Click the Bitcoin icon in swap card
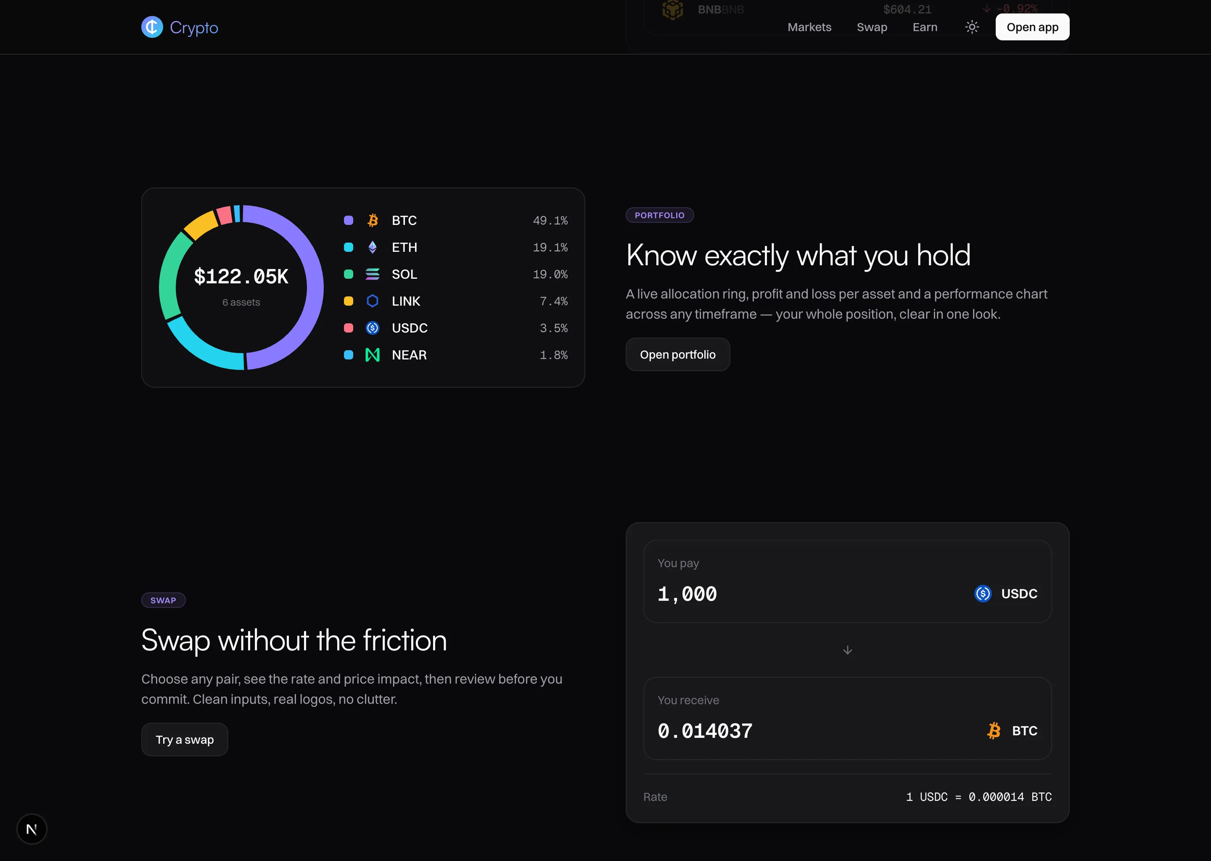The height and width of the screenshot is (861, 1211). [x=994, y=731]
